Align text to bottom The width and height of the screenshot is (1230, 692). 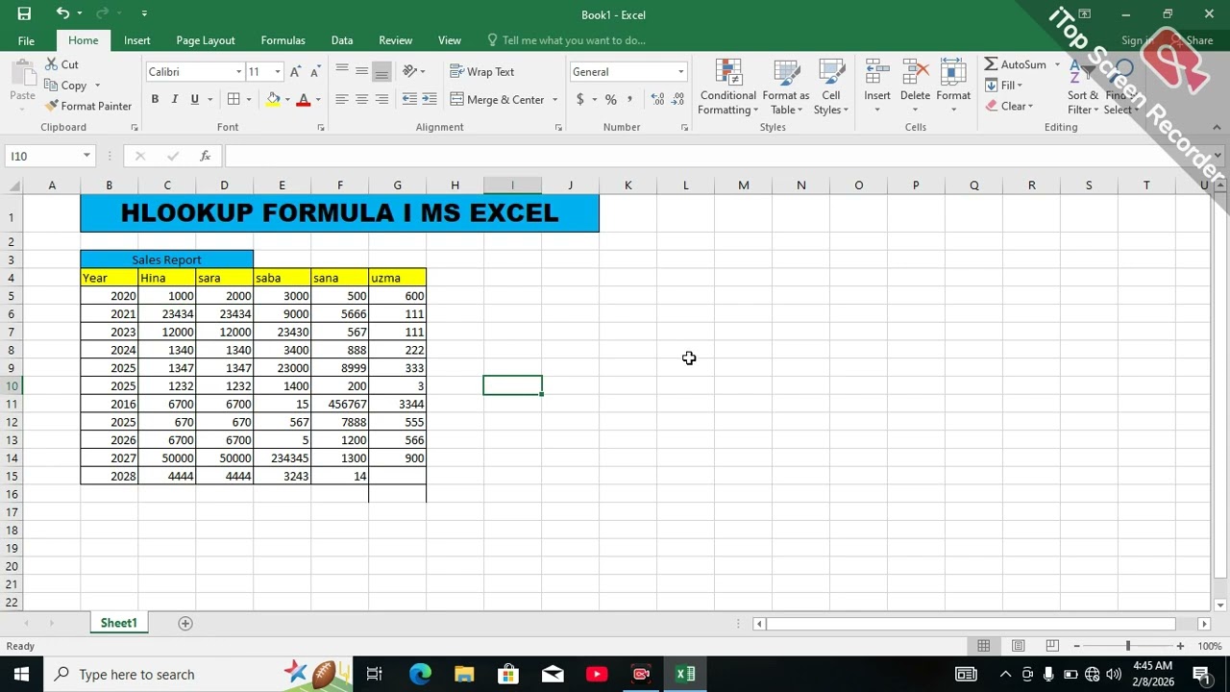(381, 71)
